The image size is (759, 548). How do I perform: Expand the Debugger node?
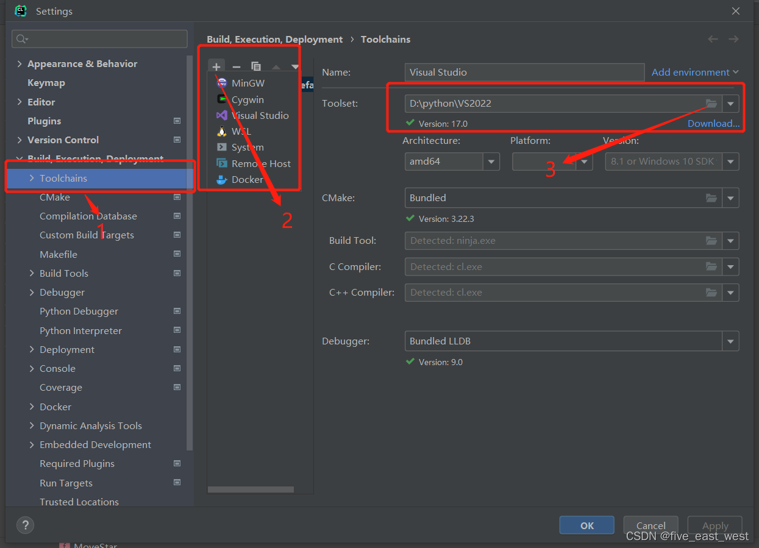(32, 292)
